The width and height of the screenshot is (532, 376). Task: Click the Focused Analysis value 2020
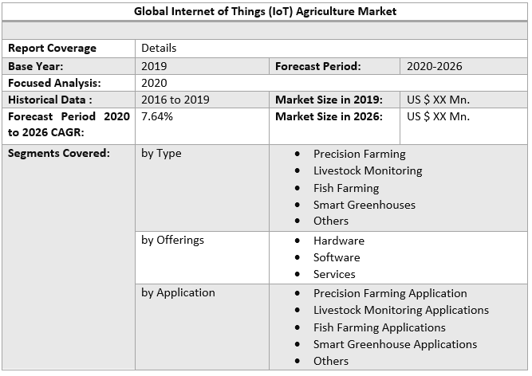pos(154,83)
